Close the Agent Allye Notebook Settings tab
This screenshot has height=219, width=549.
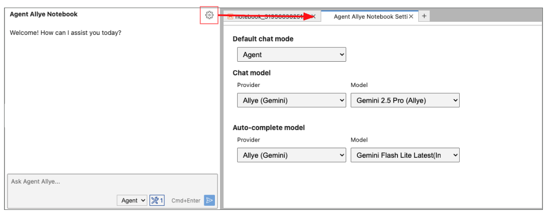(x=411, y=16)
